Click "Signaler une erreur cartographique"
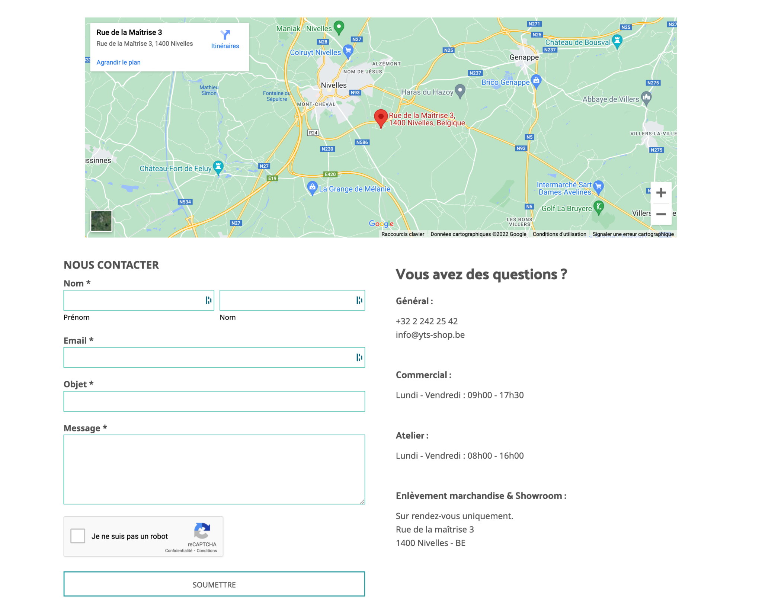 tap(633, 234)
